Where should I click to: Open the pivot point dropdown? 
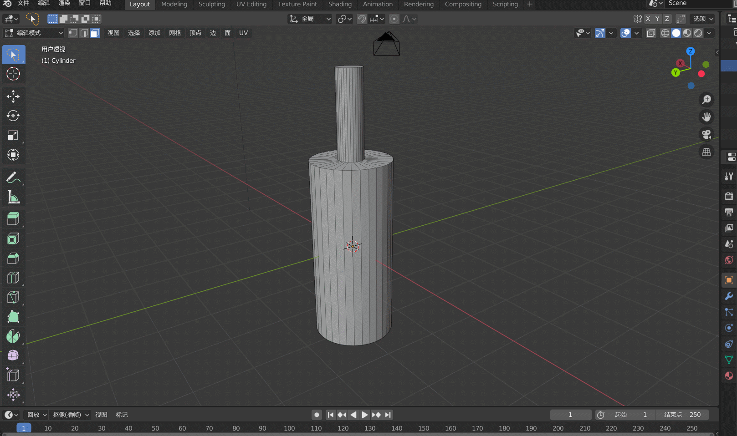344,19
